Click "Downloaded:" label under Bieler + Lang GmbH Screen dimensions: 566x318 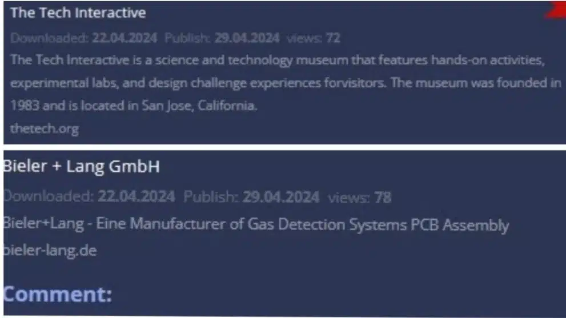pos(48,198)
